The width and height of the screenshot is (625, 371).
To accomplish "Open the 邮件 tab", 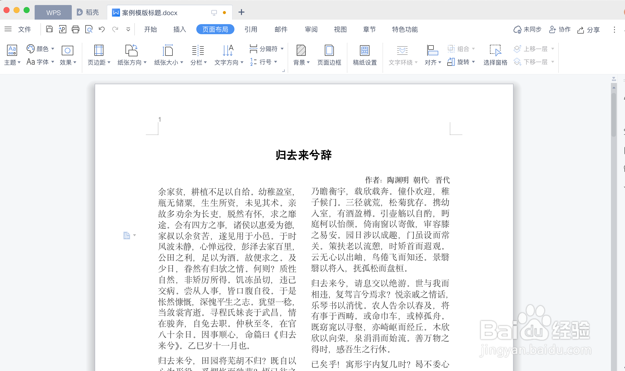I will (x=281, y=29).
